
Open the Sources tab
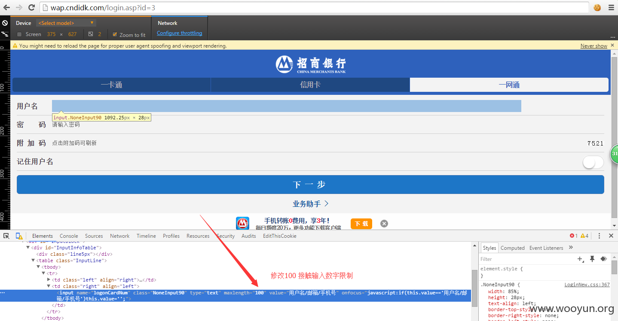click(x=94, y=236)
